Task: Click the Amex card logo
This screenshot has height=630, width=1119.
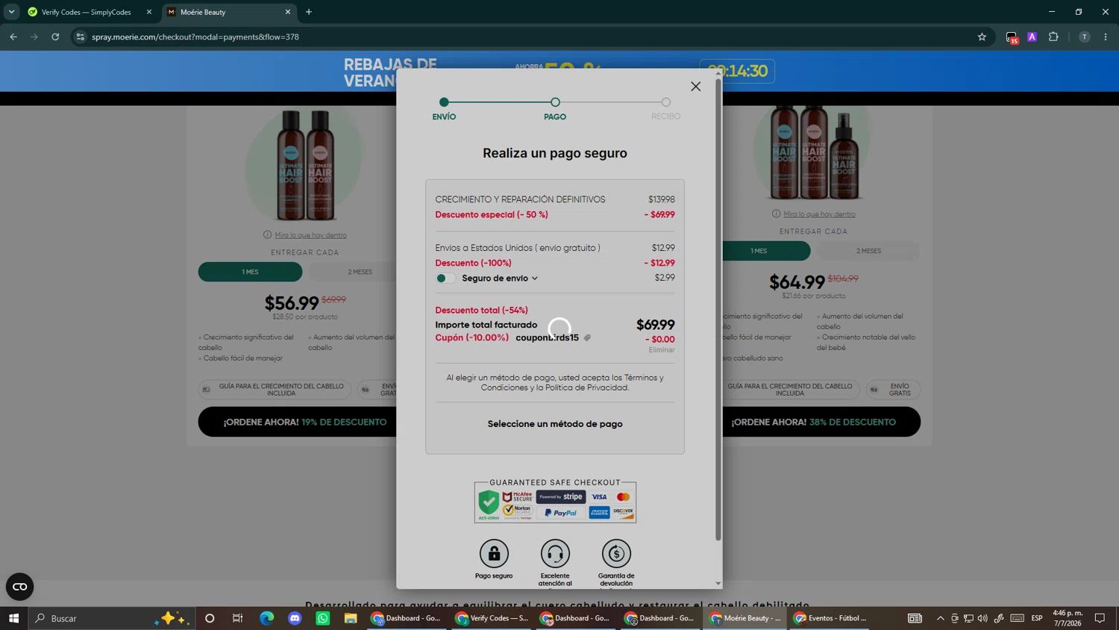Action: 599,513
